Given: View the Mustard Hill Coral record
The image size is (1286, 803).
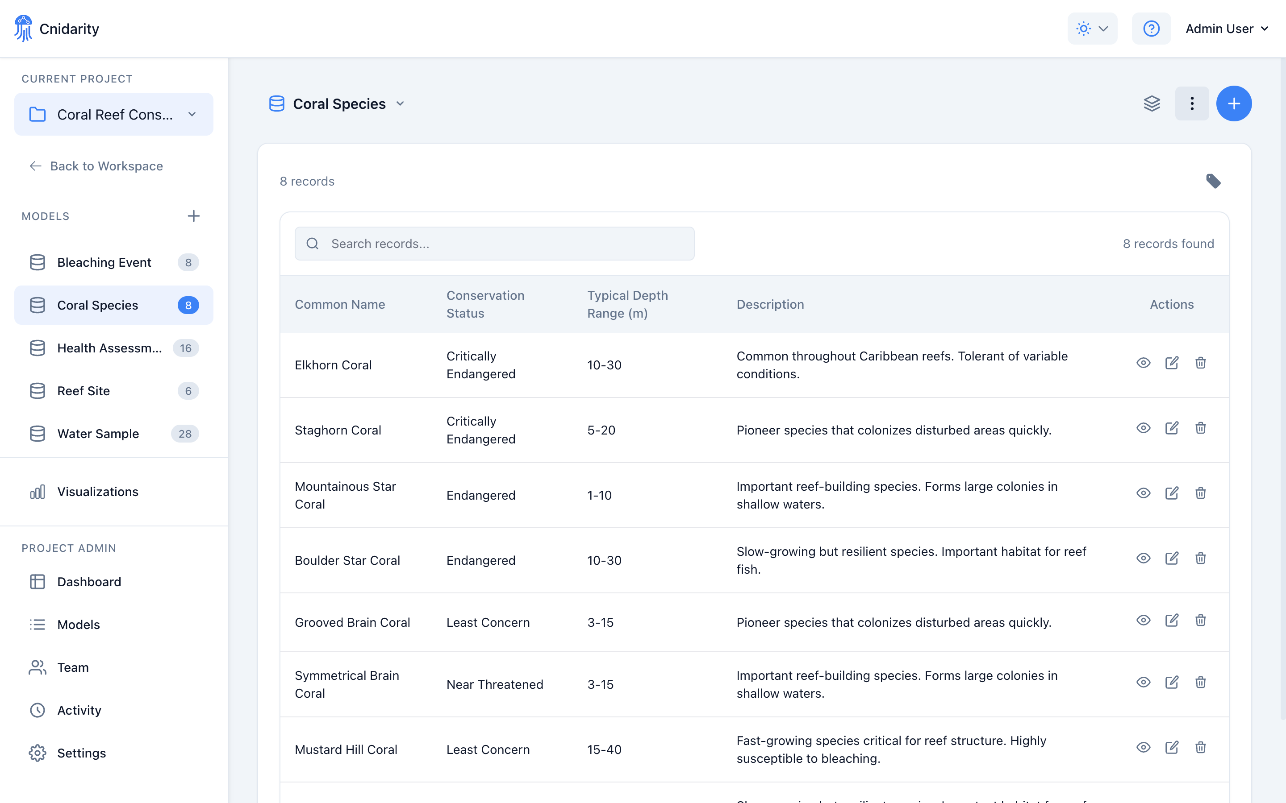Looking at the screenshot, I should click(1144, 747).
